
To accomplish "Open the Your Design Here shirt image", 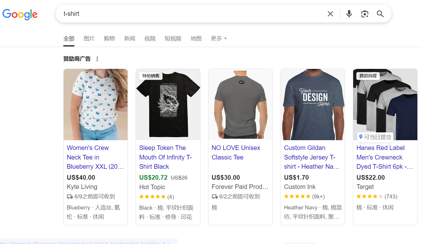I will click(313, 104).
